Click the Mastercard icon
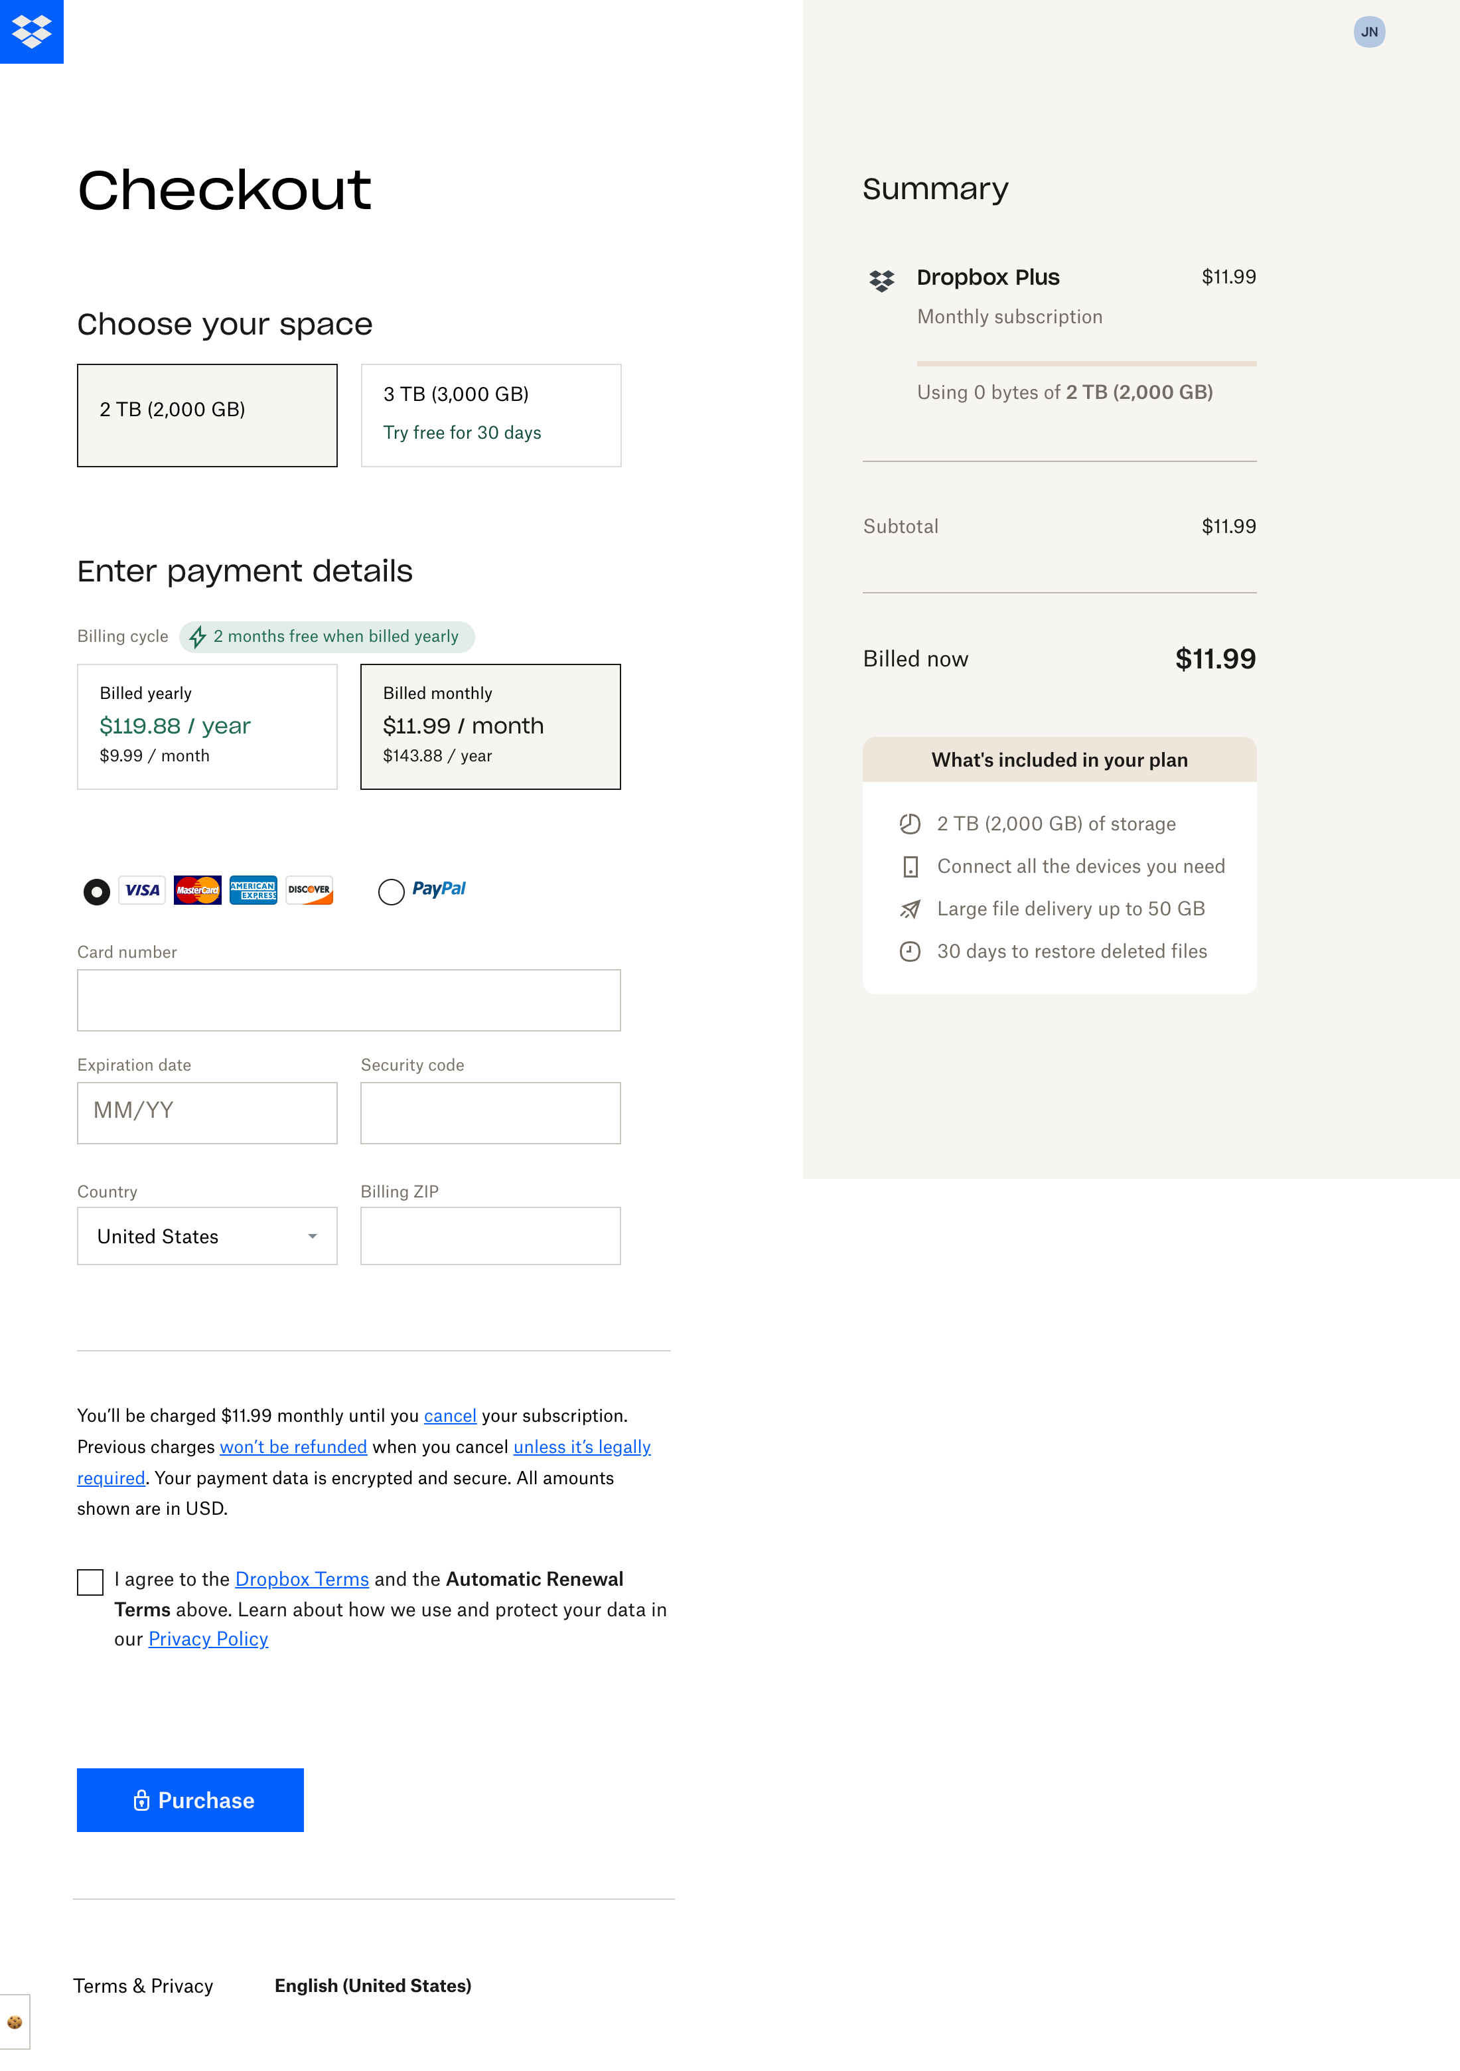Viewport: 1460px width, 2071px height. (x=198, y=890)
